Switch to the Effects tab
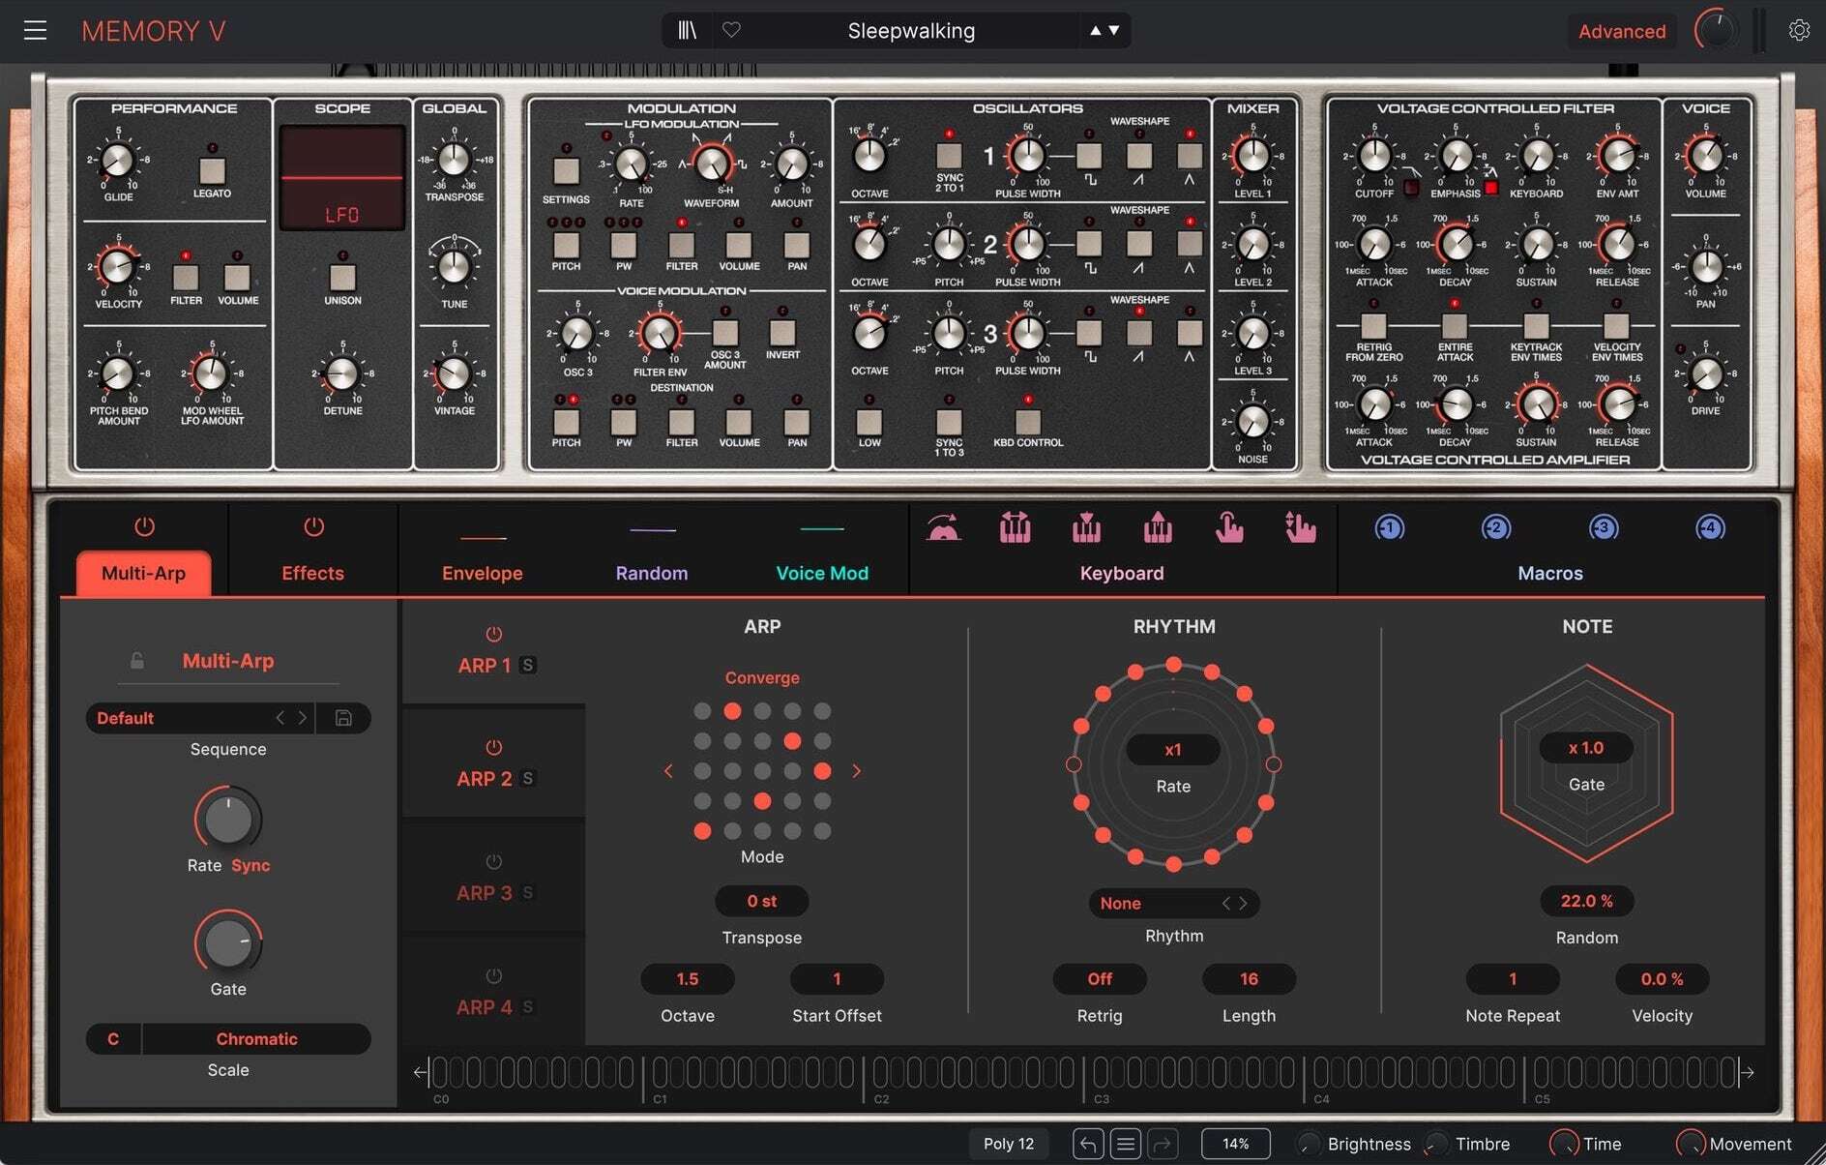 point(312,573)
